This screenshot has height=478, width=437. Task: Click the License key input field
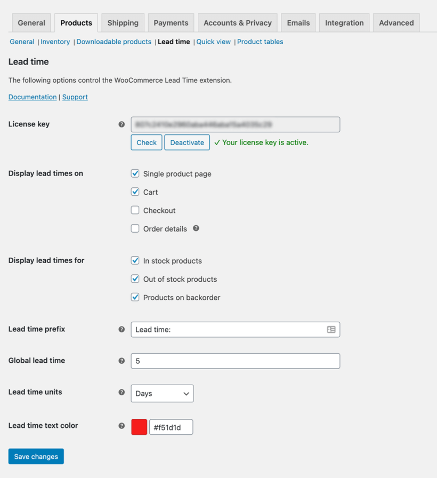[236, 124]
